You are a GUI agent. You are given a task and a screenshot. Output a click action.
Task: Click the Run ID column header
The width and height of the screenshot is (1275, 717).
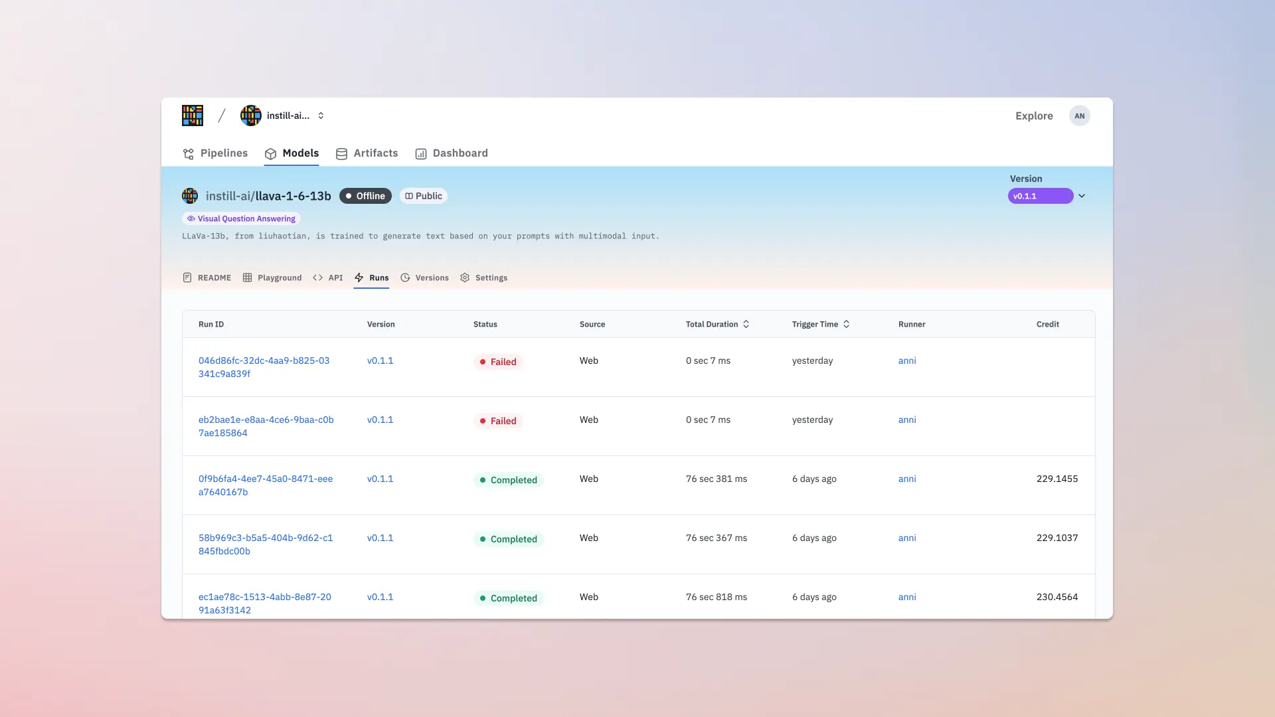(211, 324)
